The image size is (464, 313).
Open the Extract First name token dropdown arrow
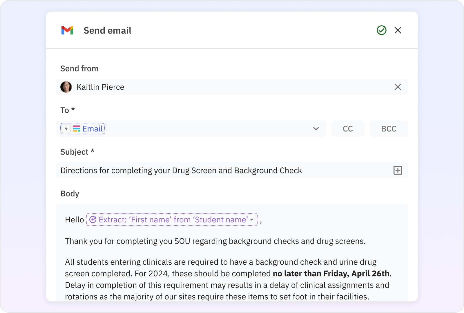tap(252, 219)
